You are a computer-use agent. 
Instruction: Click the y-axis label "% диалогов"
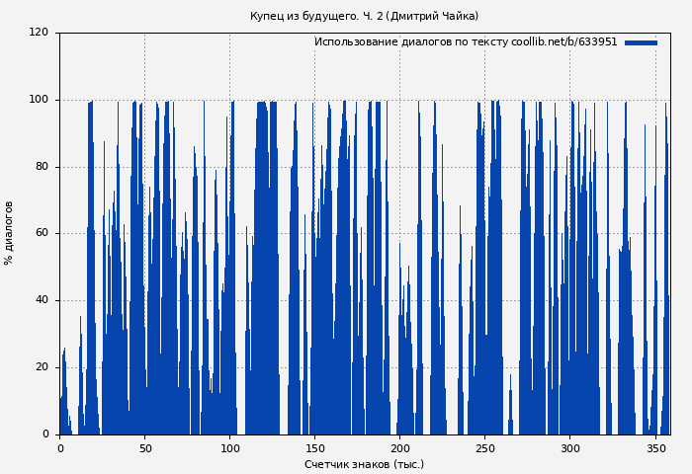(x=9, y=233)
